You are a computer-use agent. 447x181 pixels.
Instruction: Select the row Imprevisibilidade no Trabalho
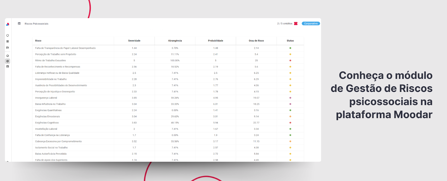168,79
